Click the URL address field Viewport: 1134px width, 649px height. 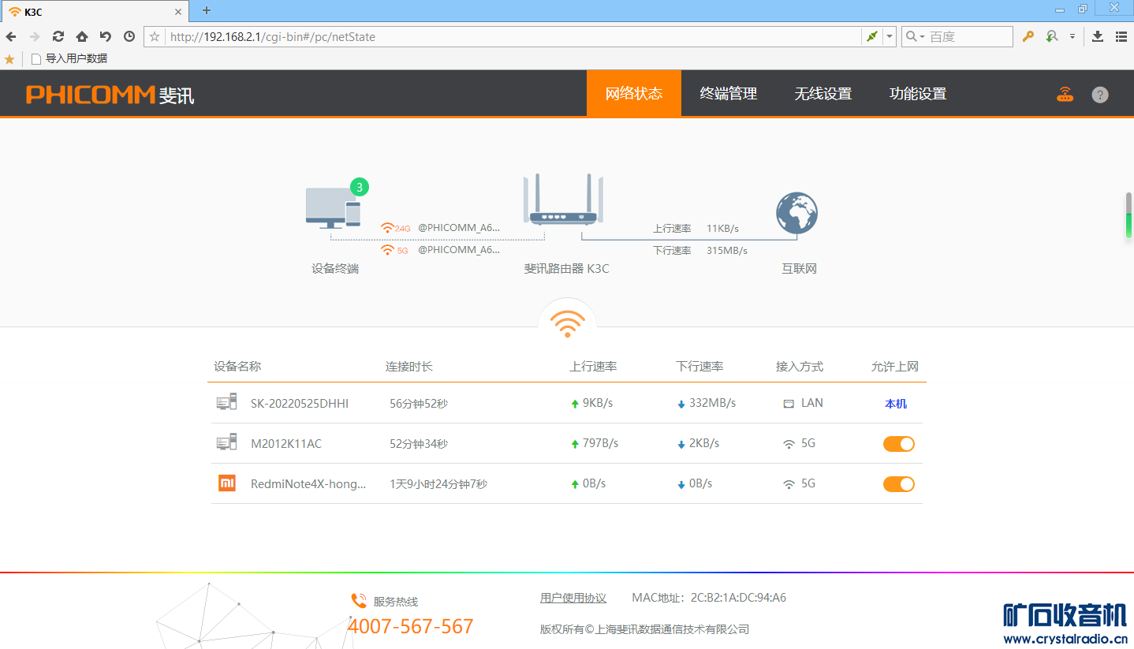(513, 36)
